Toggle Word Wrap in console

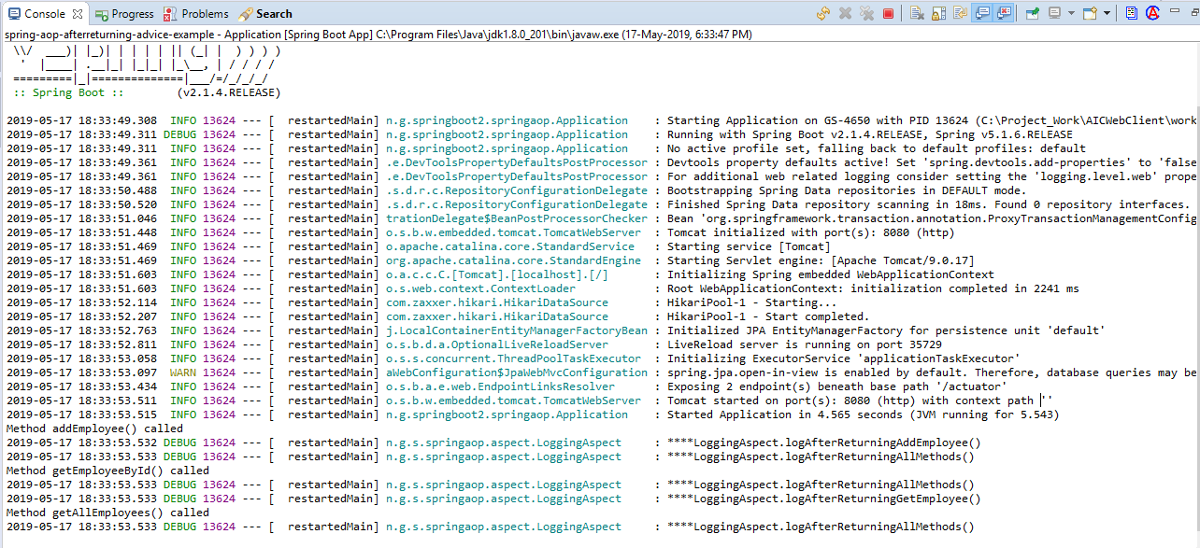[x=961, y=13]
